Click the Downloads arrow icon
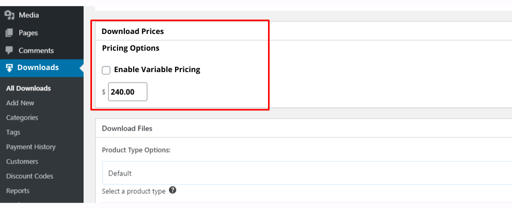Screen dimensions: 512x209 tap(9, 68)
